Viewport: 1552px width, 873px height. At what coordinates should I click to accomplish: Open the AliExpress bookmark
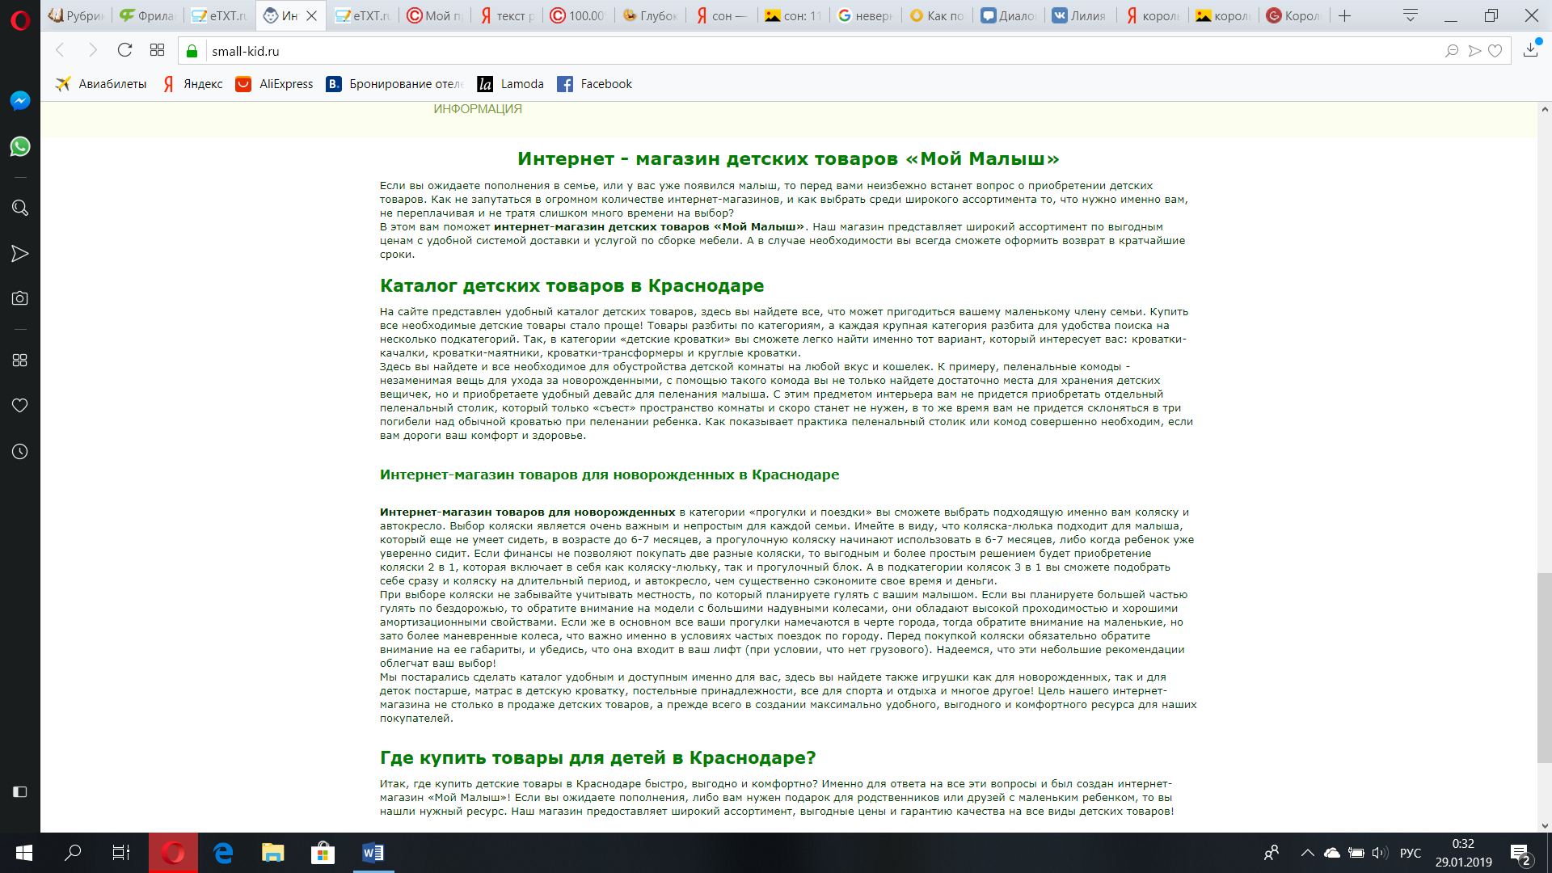point(274,83)
